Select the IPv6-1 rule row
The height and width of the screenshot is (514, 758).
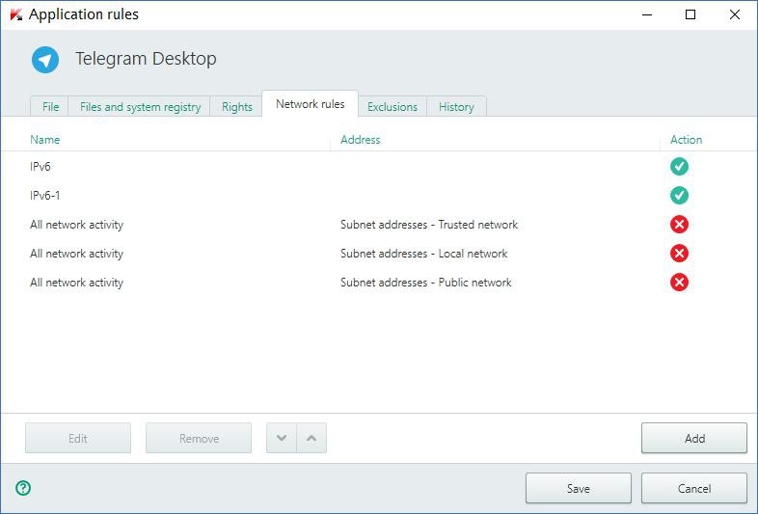click(x=379, y=196)
